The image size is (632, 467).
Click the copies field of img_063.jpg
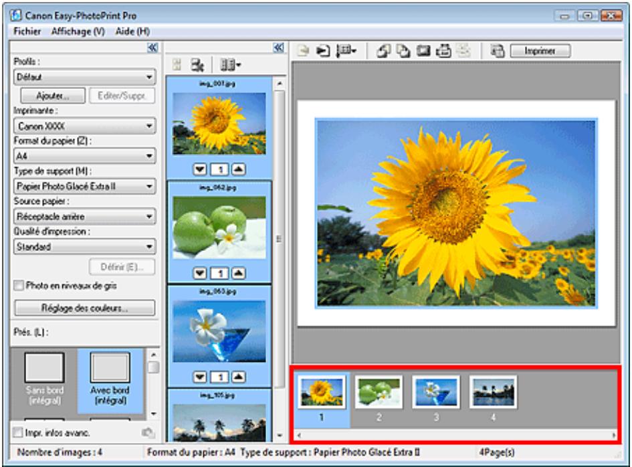click(x=219, y=377)
